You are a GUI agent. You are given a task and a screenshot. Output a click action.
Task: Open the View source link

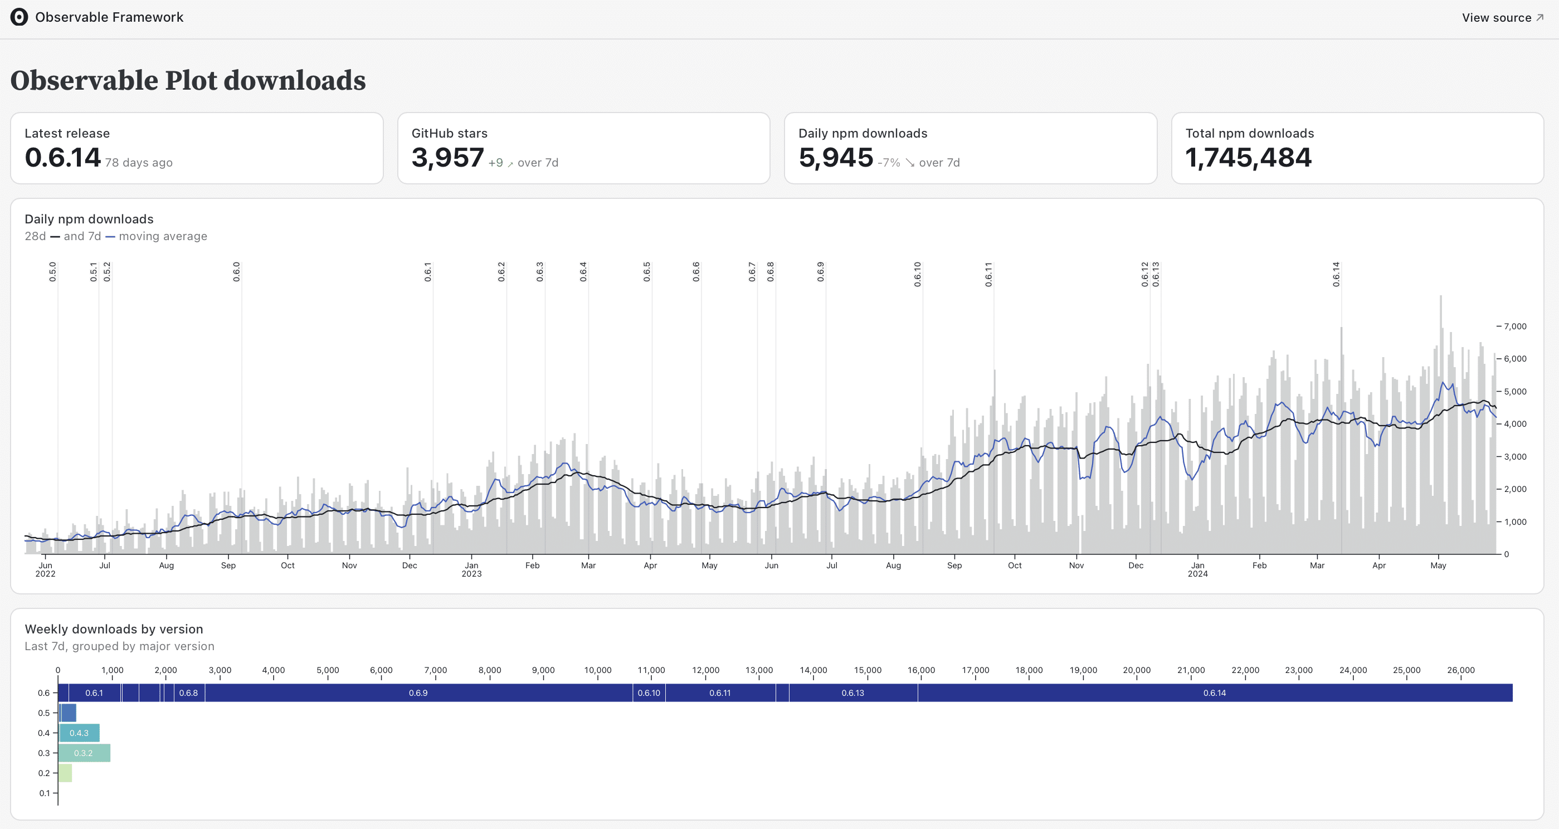click(1503, 17)
